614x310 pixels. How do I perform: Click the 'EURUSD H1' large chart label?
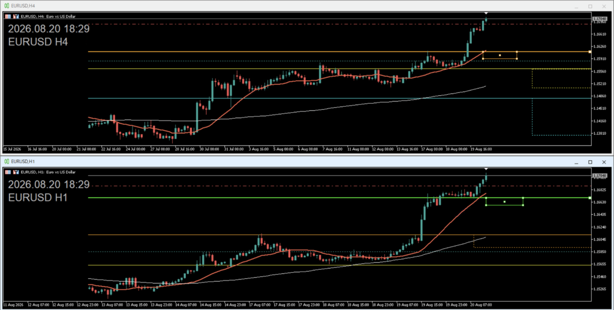pyautogui.click(x=38, y=198)
